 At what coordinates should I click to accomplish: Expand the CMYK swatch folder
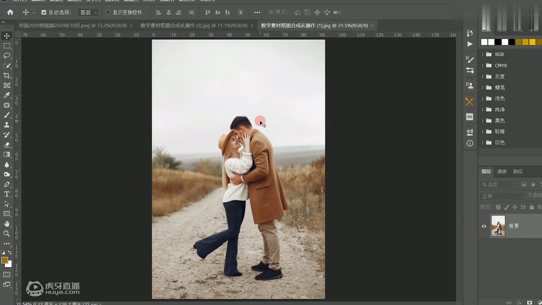(x=482, y=65)
